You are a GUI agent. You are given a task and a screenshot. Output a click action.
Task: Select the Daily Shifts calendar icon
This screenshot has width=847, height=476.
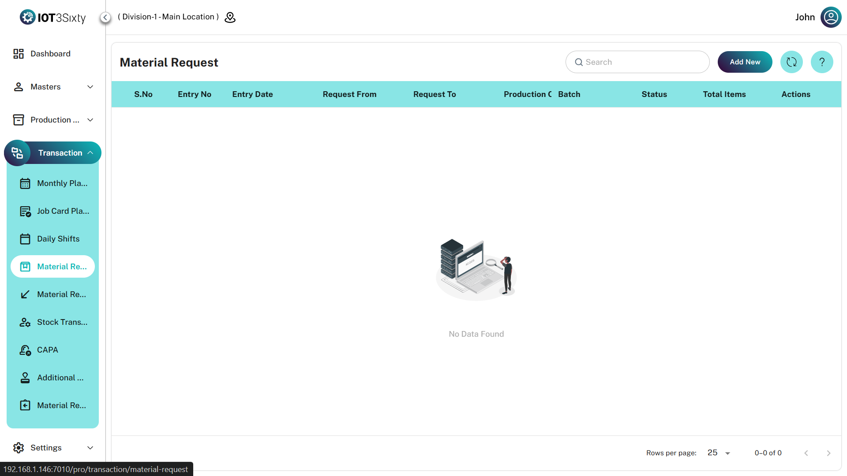[x=25, y=239]
